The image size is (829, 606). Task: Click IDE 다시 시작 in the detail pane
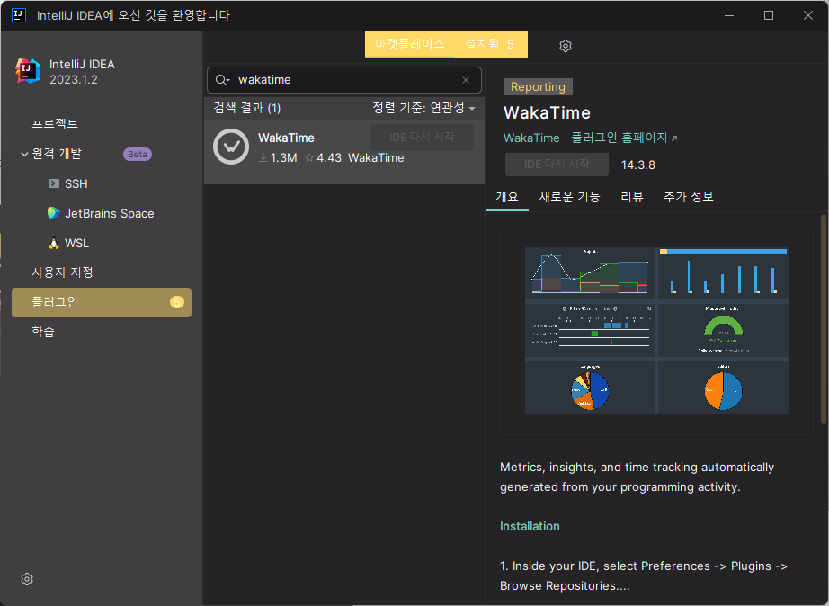pos(557,165)
